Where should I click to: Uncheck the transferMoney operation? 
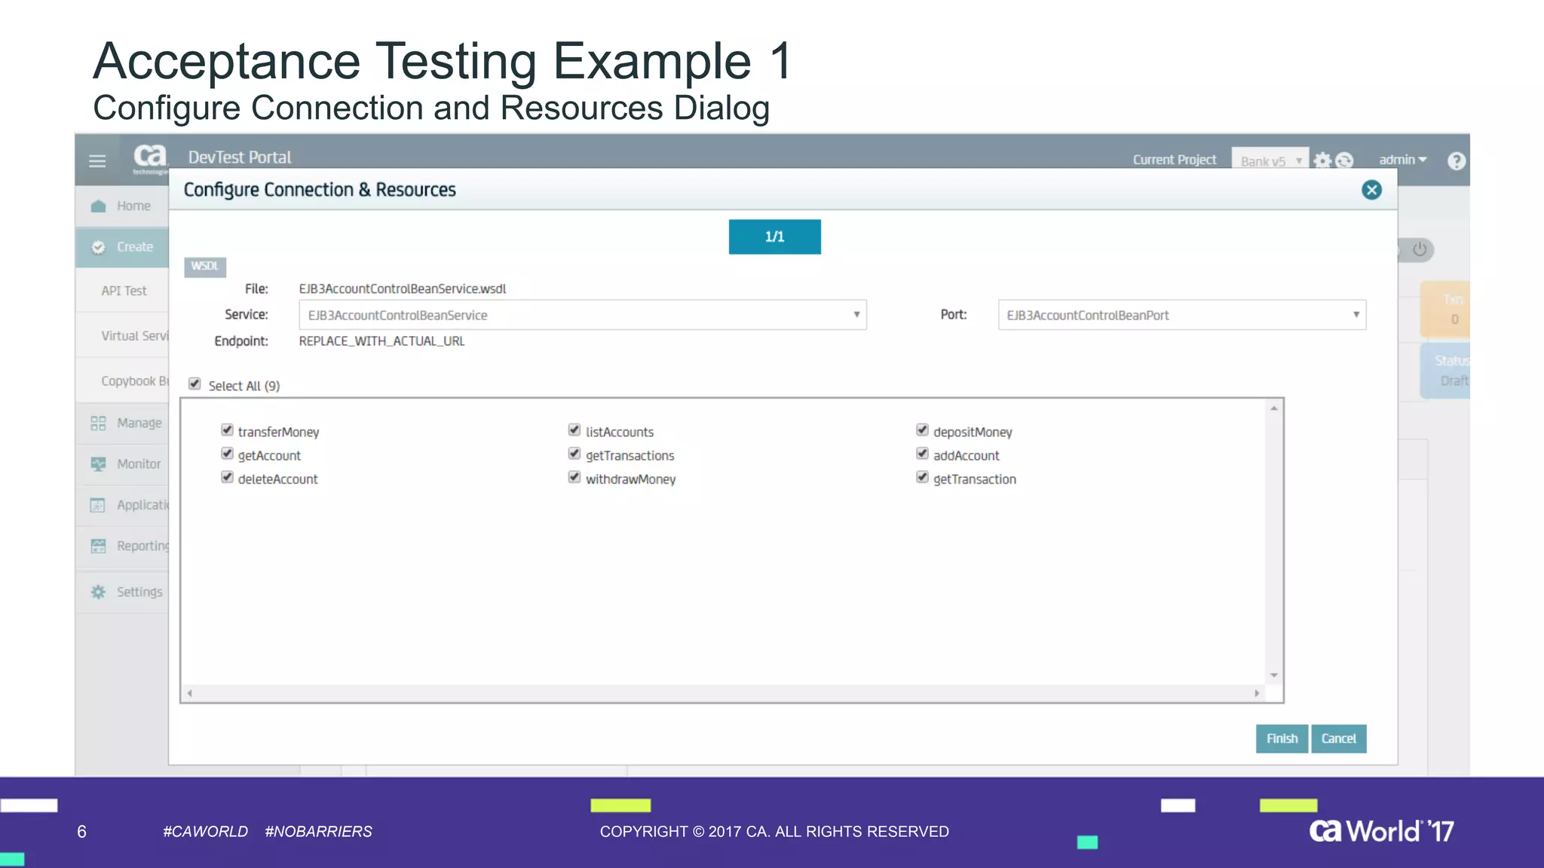point(227,430)
